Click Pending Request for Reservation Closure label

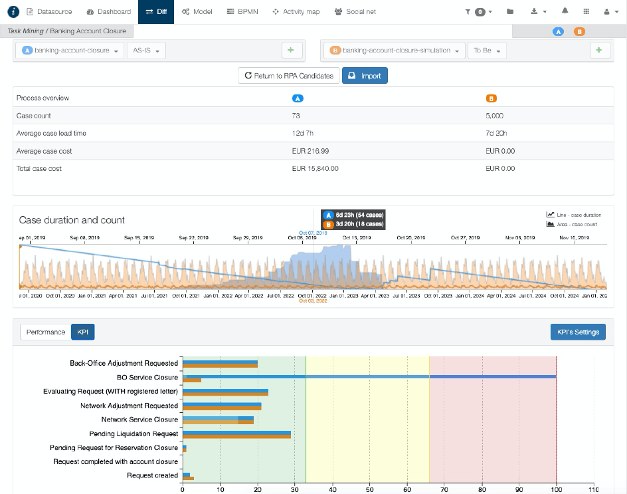click(114, 447)
